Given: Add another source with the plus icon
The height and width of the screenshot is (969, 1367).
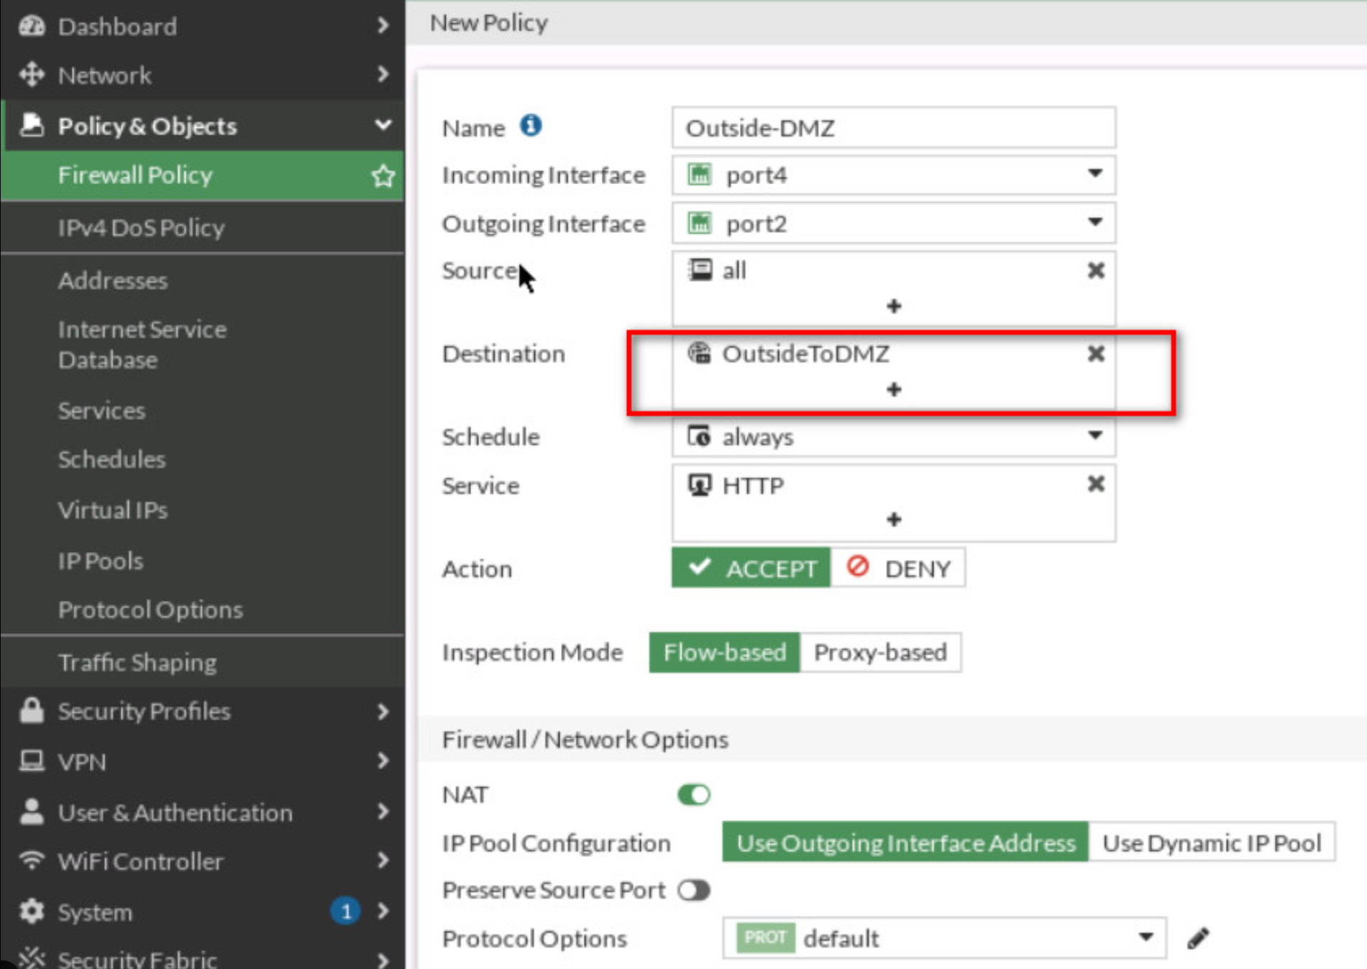Looking at the screenshot, I should [893, 307].
